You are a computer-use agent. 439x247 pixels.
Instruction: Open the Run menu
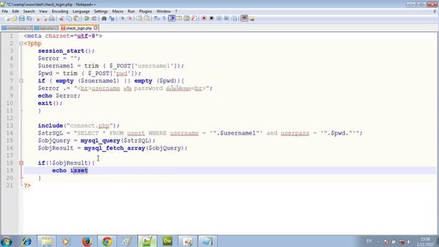[131, 11]
